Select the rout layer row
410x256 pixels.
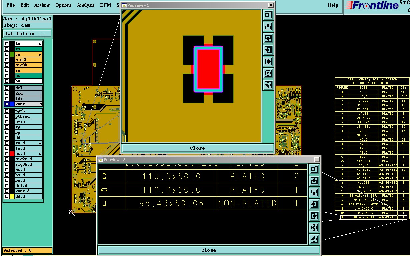click(29, 104)
